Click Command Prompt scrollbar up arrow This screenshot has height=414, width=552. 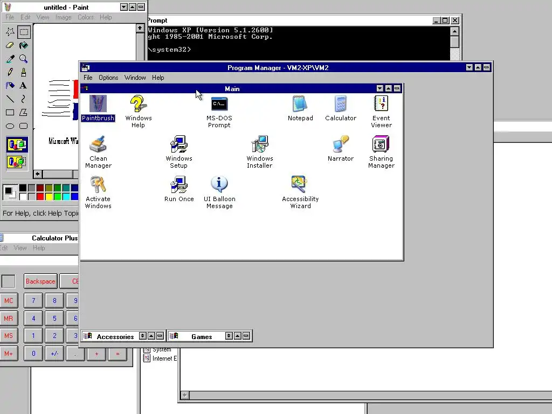click(454, 31)
